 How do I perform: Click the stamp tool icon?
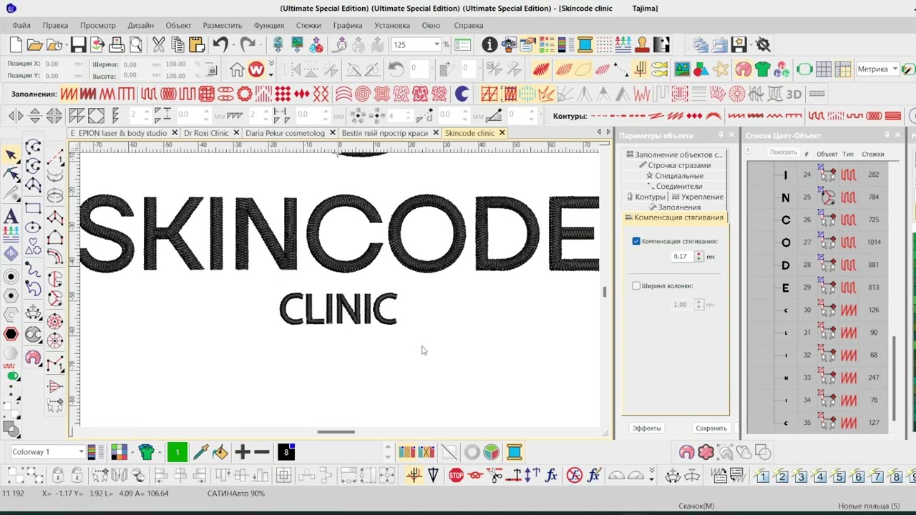pos(642,45)
